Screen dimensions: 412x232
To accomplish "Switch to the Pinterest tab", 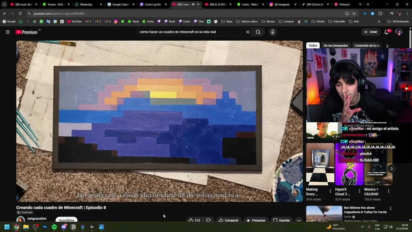I will pos(348,5).
